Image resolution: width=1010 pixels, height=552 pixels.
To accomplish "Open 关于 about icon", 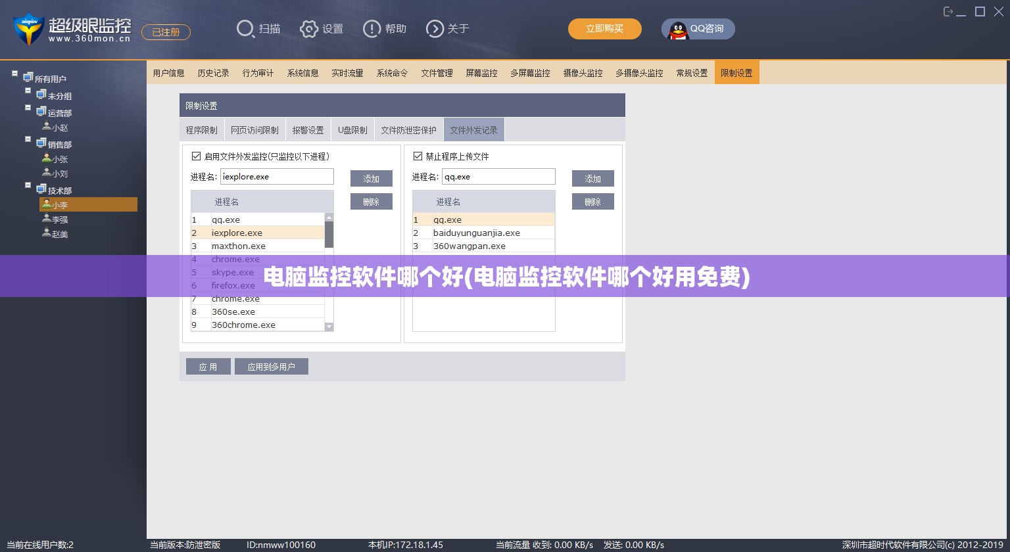I will [x=435, y=29].
